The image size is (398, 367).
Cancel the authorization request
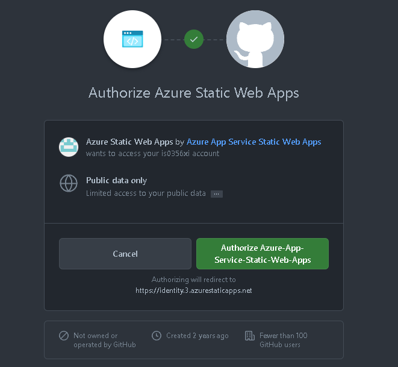(125, 254)
